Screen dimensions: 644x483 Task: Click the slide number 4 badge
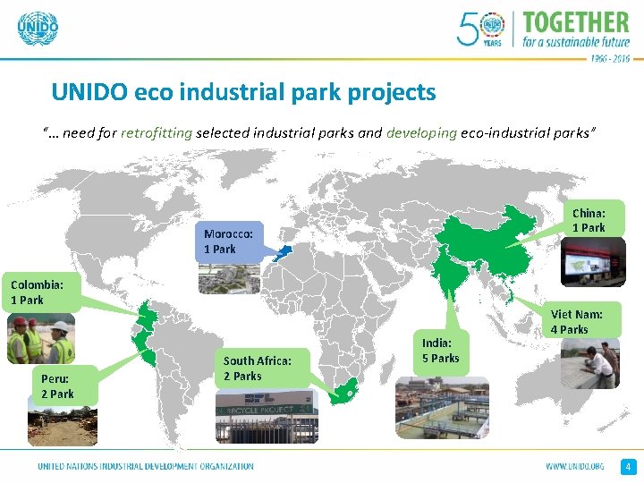pos(628,467)
